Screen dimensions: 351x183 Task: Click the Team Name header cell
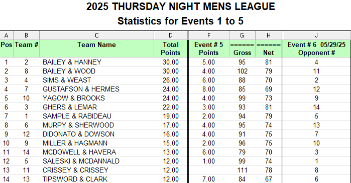pos(97,48)
